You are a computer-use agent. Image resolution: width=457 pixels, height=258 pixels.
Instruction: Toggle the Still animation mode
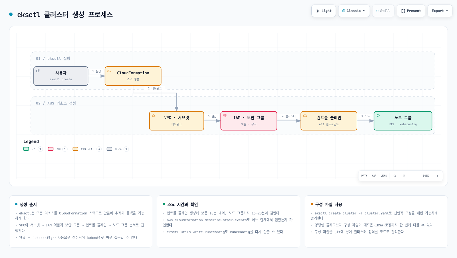point(383,11)
